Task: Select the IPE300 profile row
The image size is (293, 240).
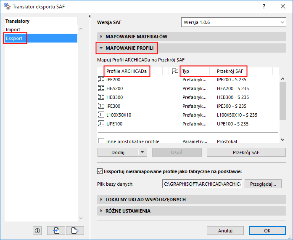Action: [x=188, y=106]
